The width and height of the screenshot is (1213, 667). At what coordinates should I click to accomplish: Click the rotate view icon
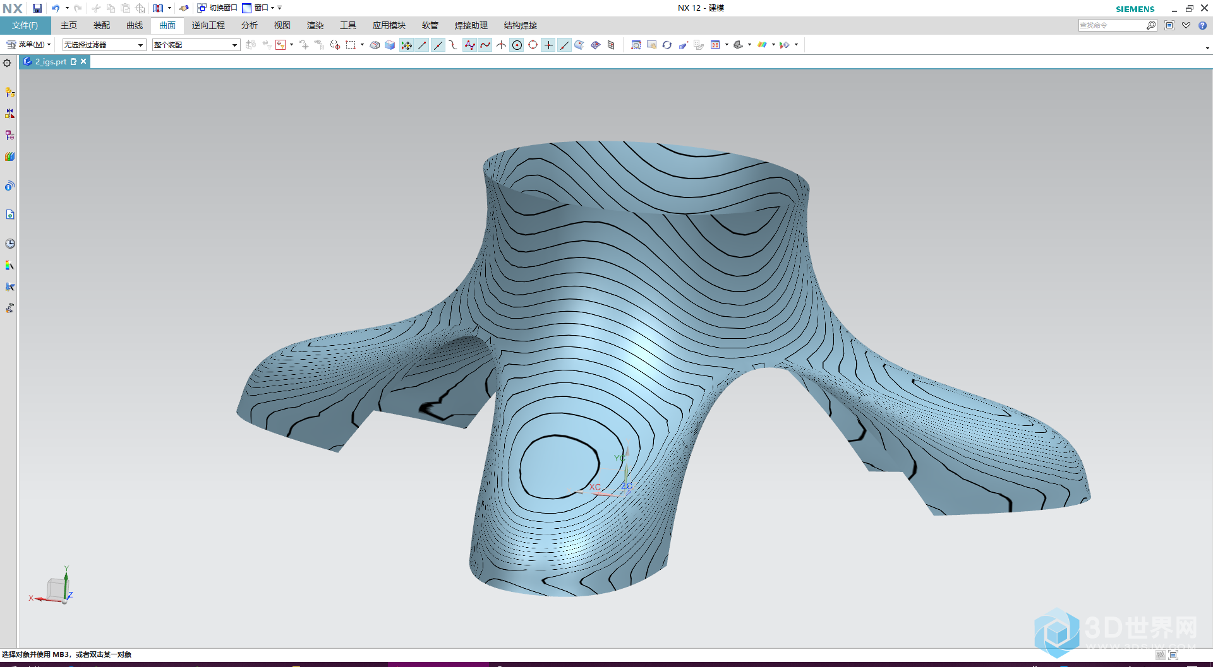click(667, 45)
